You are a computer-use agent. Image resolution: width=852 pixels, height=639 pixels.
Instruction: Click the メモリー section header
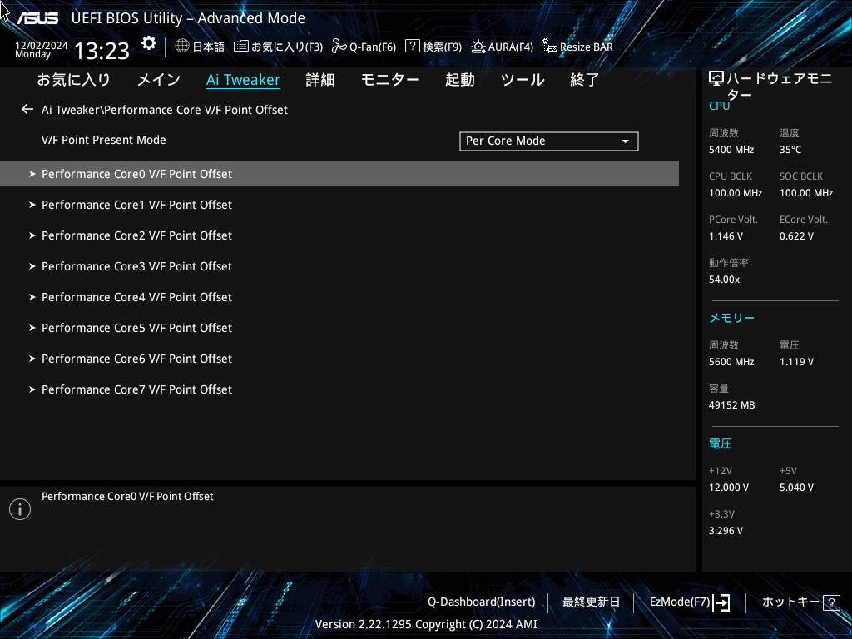pyautogui.click(x=731, y=318)
